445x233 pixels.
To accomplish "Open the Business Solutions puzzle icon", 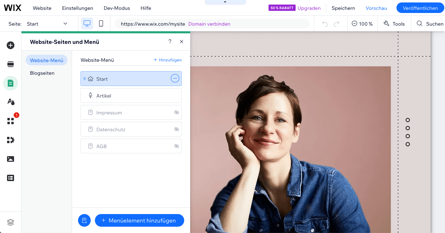I will pos(11,140).
